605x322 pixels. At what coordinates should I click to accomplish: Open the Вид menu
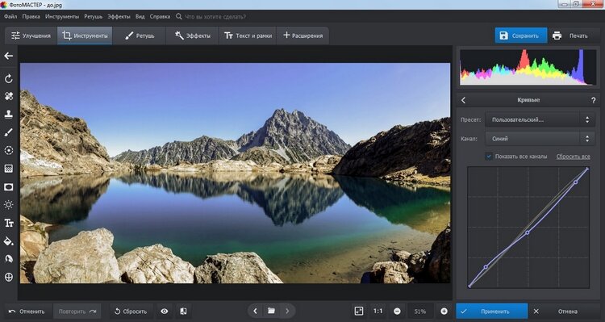click(x=140, y=17)
